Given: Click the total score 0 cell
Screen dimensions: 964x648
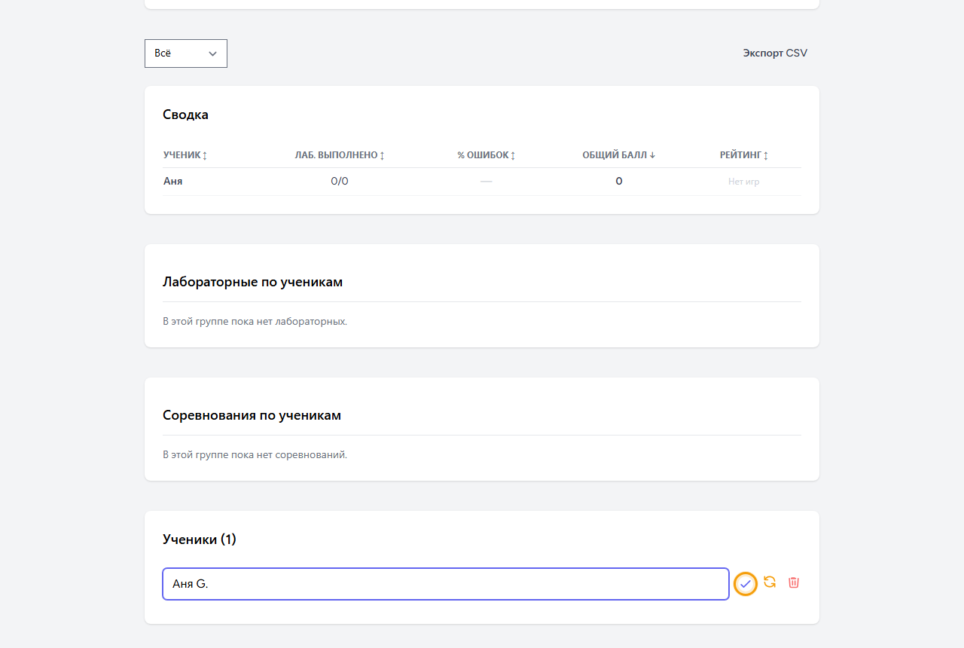Looking at the screenshot, I should coord(619,182).
